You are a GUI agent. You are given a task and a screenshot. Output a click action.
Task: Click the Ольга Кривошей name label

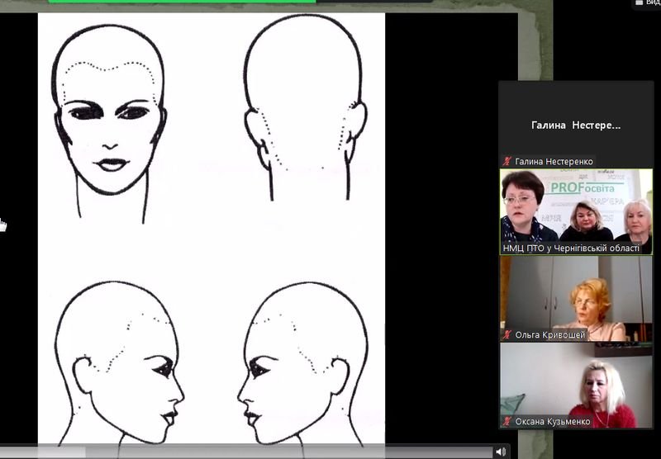point(549,335)
